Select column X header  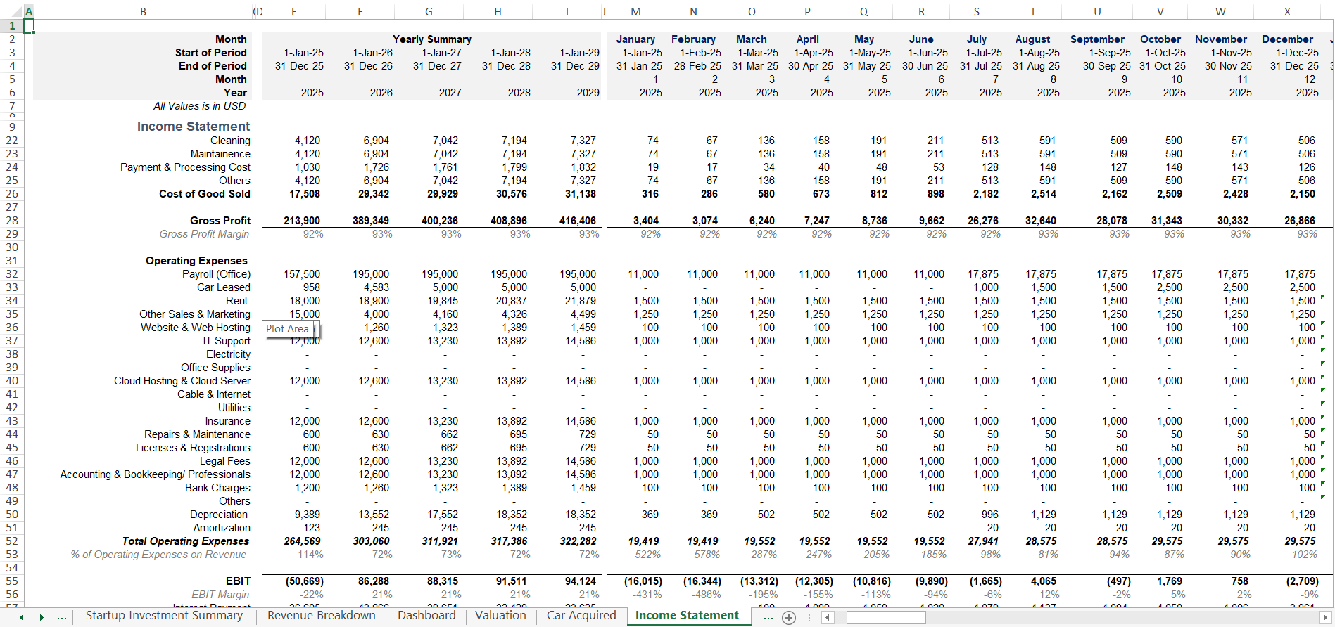(x=1287, y=12)
